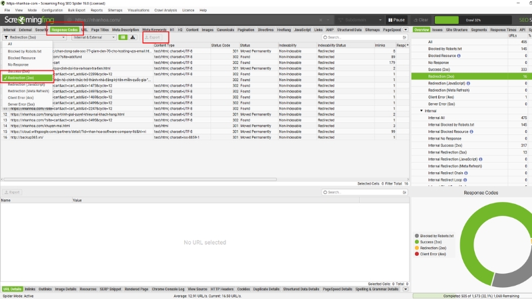Click Success (2xx) green legend swatch
Image resolution: width=532 pixels, height=299 pixels.
pyautogui.click(x=417, y=242)
